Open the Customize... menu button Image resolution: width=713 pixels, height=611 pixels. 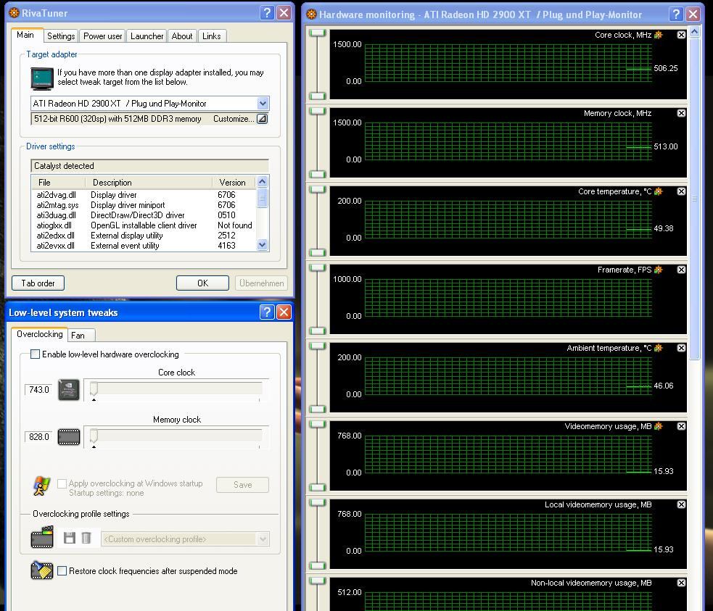[x=263, y=119]
